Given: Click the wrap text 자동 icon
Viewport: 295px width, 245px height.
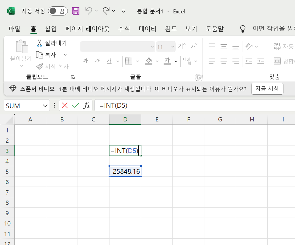Looking at the screenshot, I should tap(277, 46).
